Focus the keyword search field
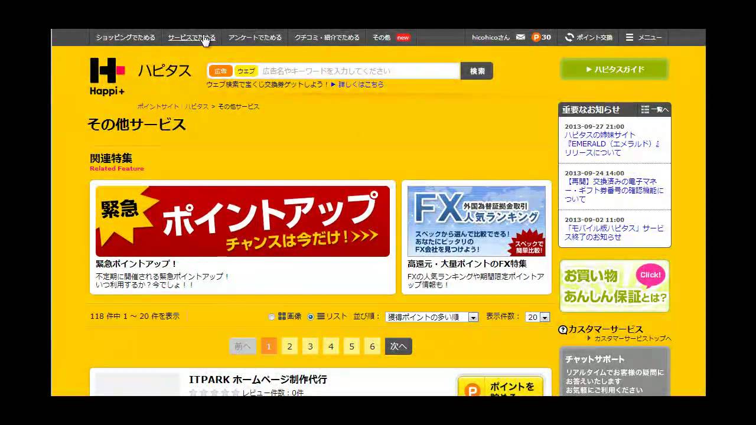Image resolution: width=756 pixels, height=425 pixels. pyautogui.click(x=359, y=71)
